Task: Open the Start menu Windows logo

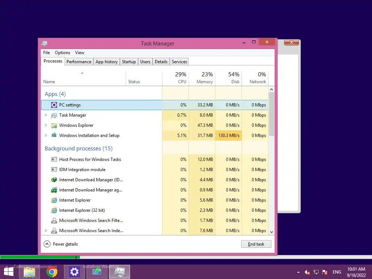Action: point(9,272)
